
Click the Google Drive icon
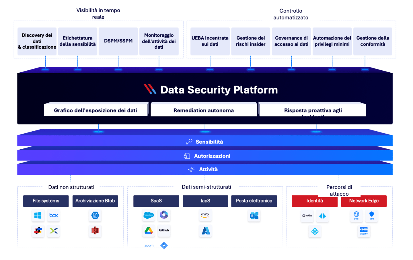coord(149,231)
